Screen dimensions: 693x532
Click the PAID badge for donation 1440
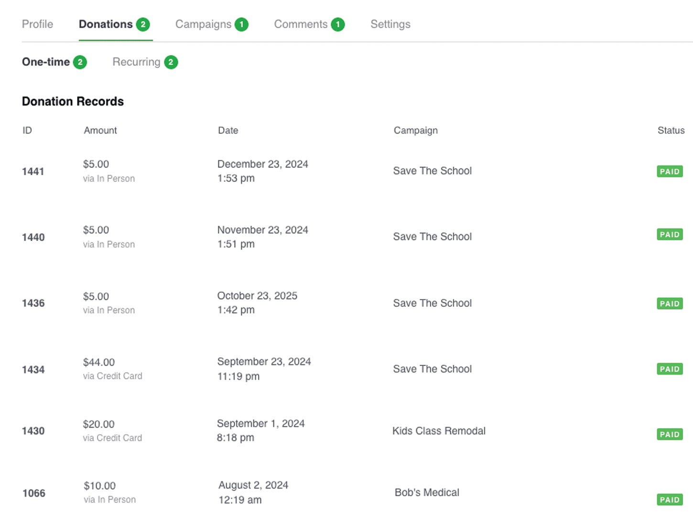click(670, 234)
